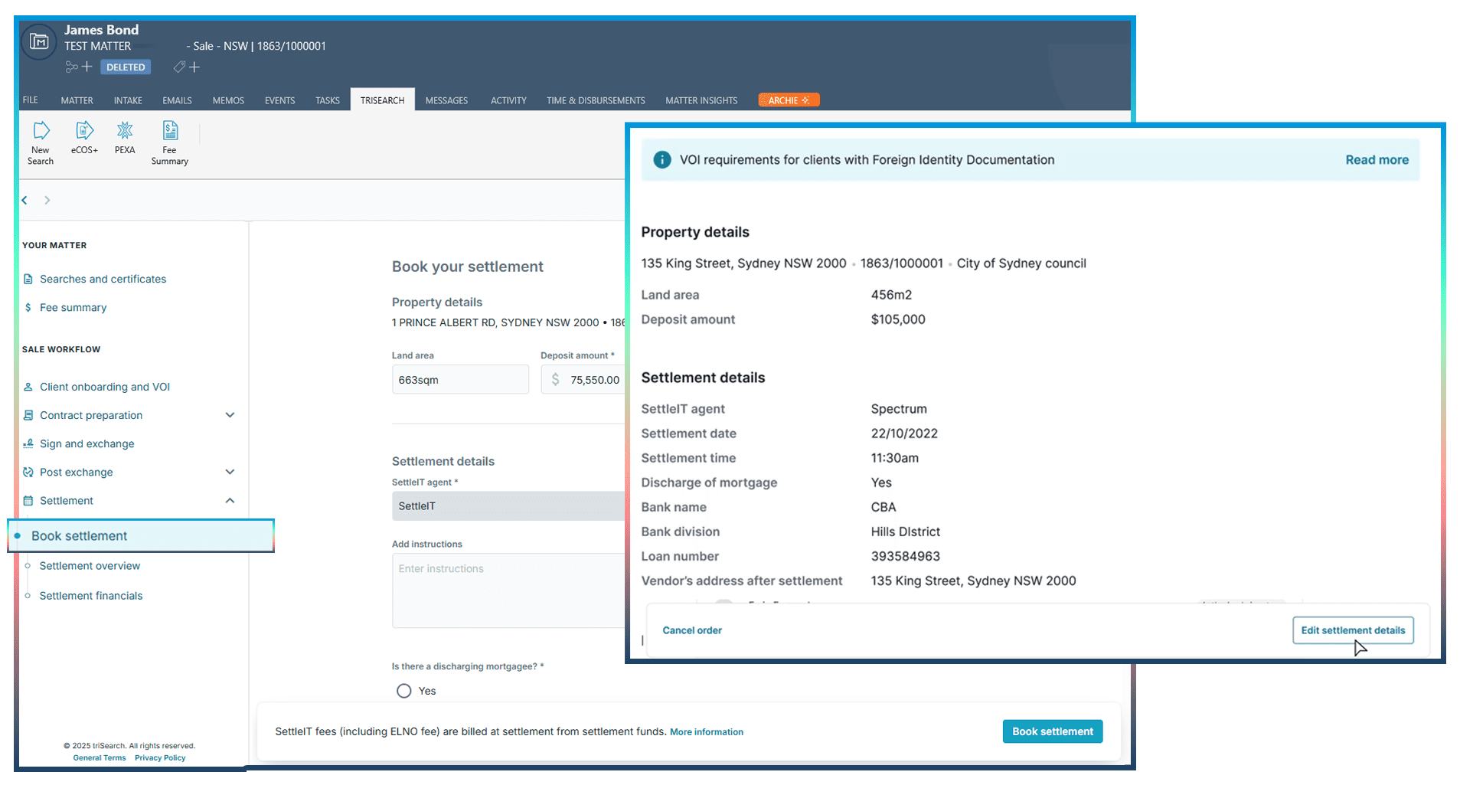Click the $105,000 deposit amount value
This screenshot has height=785, width=1460.
point(898,319)
